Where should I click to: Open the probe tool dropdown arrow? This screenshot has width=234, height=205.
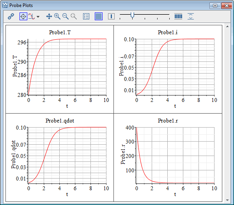tap(38, 17)
